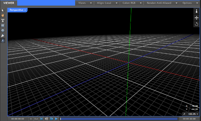Select the arrow Select tool
This screenshot has width=201, height=121.
pos(3,10)
